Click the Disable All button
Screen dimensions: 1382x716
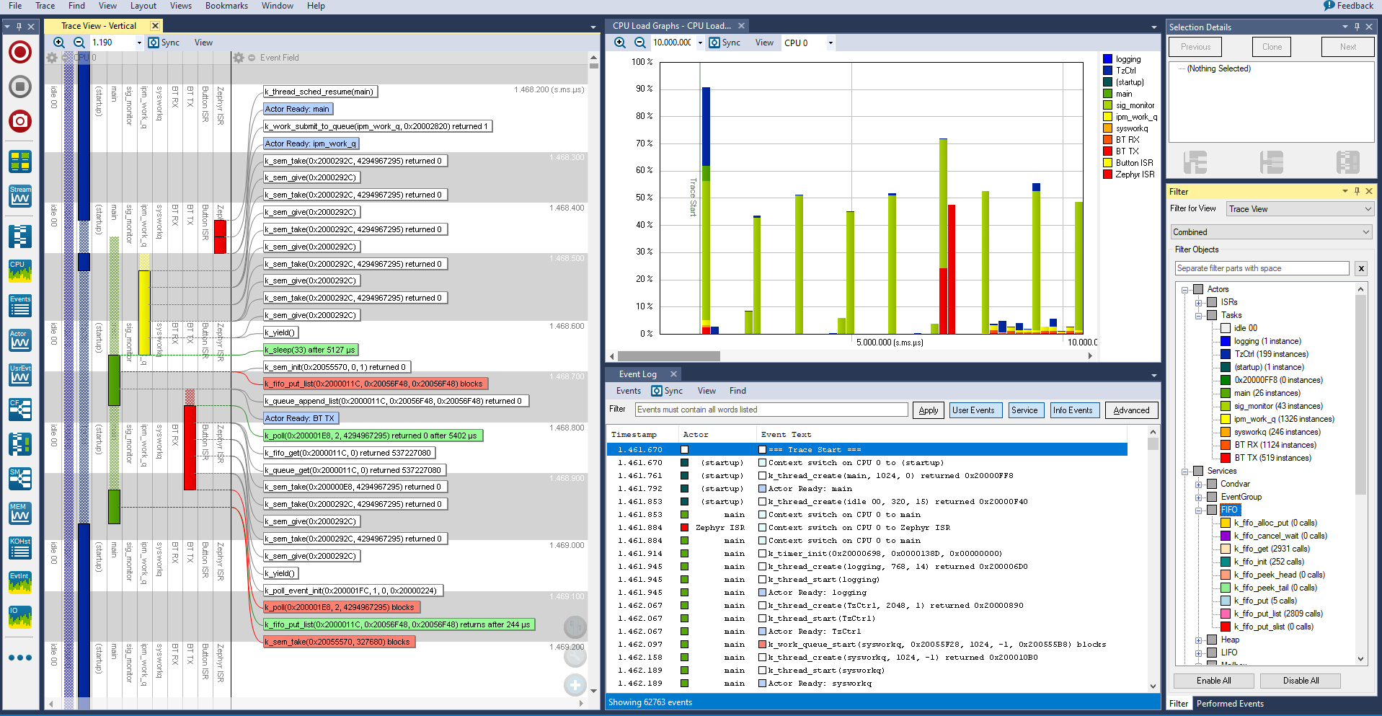click(1301, 681)
